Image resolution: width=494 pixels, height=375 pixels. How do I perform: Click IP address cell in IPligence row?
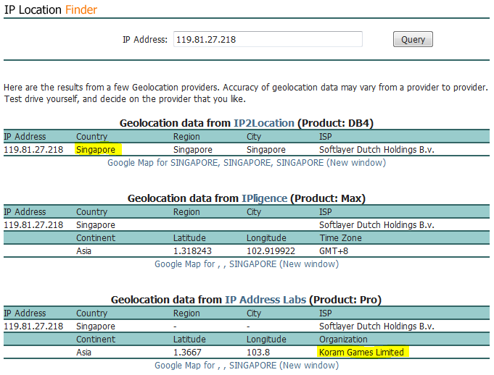(33, 225)
